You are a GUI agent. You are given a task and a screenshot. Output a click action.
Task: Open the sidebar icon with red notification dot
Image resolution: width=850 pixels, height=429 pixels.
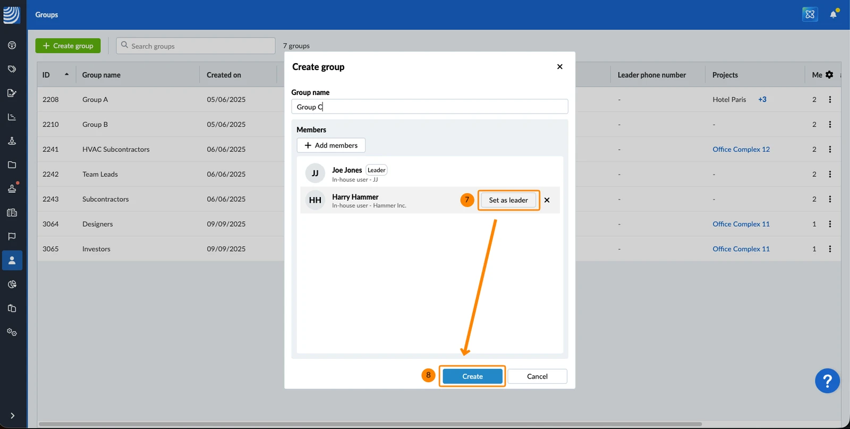tap(12, 188)
